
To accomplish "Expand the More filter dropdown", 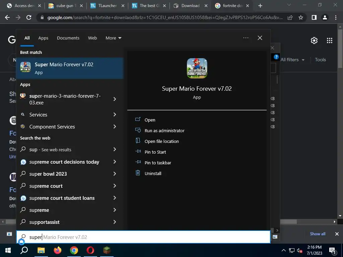I will [x=113, y=38].
